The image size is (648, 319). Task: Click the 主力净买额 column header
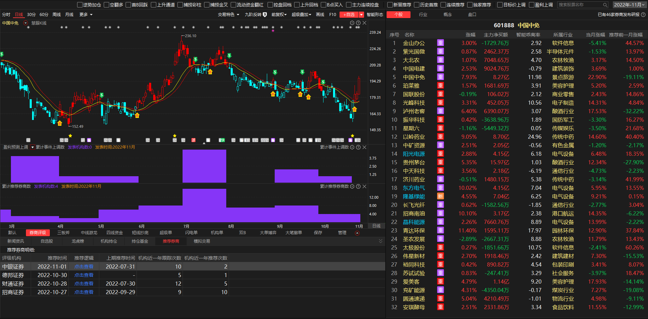coord(496,35)
